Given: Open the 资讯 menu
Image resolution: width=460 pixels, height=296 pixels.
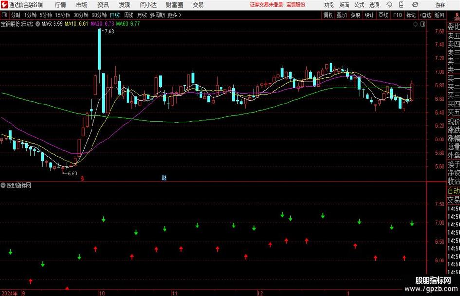Looking at the screenshot, I should pyautogui.click(x=103, y=5).
